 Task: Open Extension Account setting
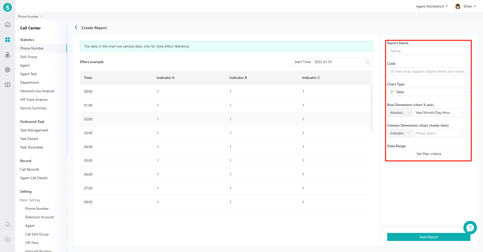[39, 217]
